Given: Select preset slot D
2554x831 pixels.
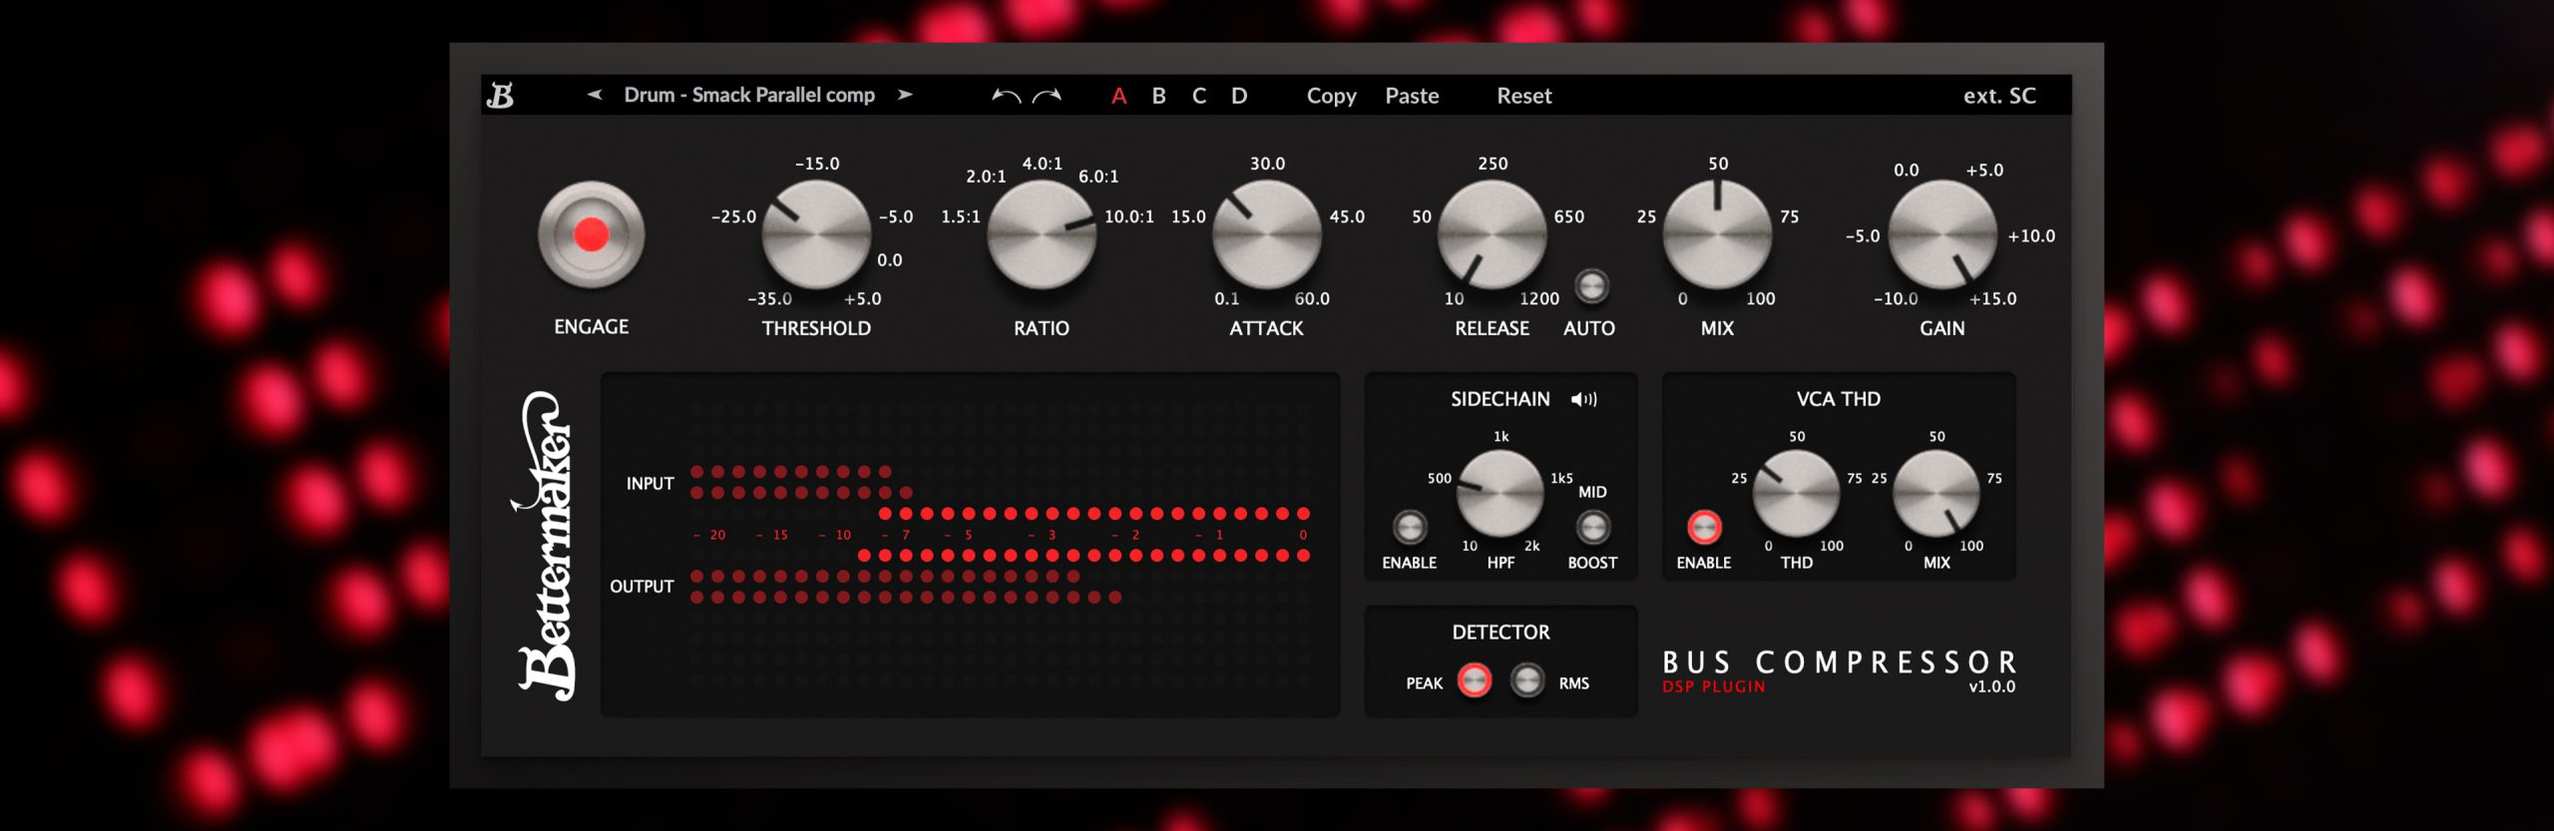Looking at the screenshot, I should click(1239, 96).
